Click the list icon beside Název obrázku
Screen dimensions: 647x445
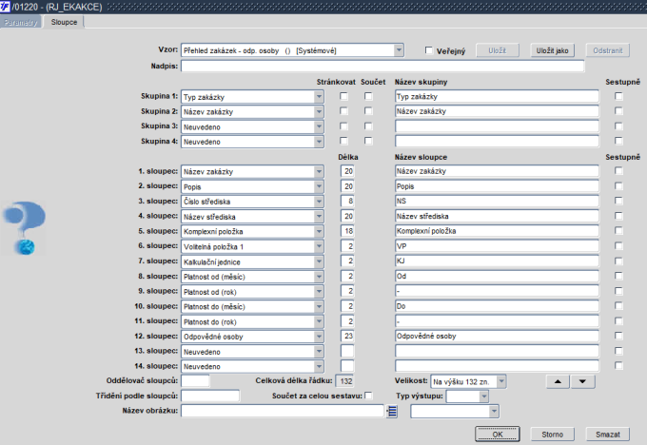point(392,411)
